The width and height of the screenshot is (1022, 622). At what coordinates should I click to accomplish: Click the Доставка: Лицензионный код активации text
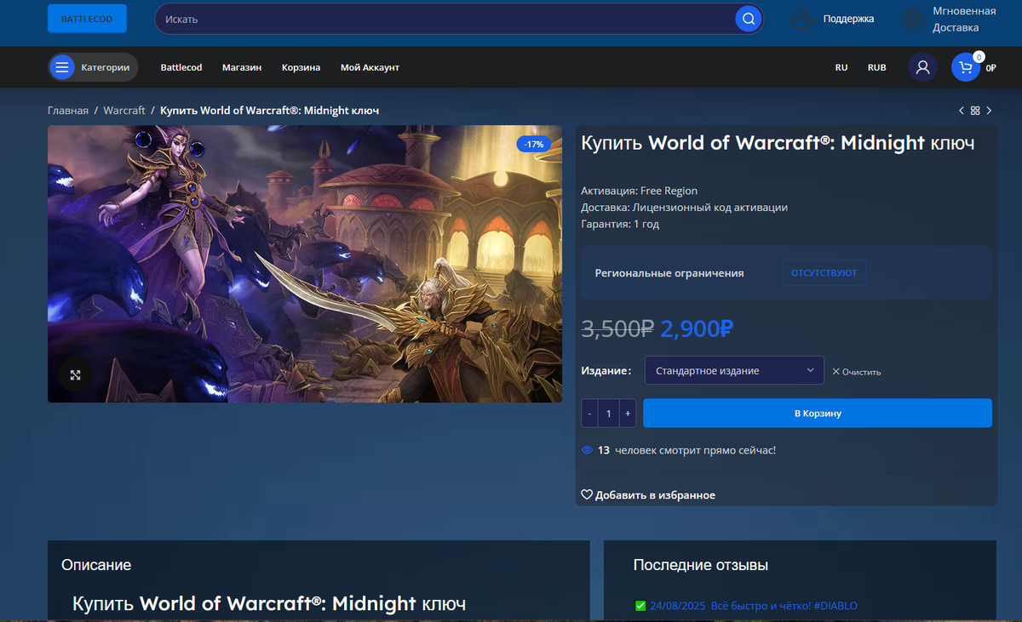point(684,207)
